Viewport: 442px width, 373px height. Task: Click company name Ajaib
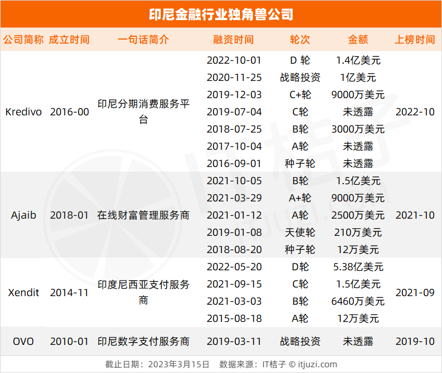24,215
